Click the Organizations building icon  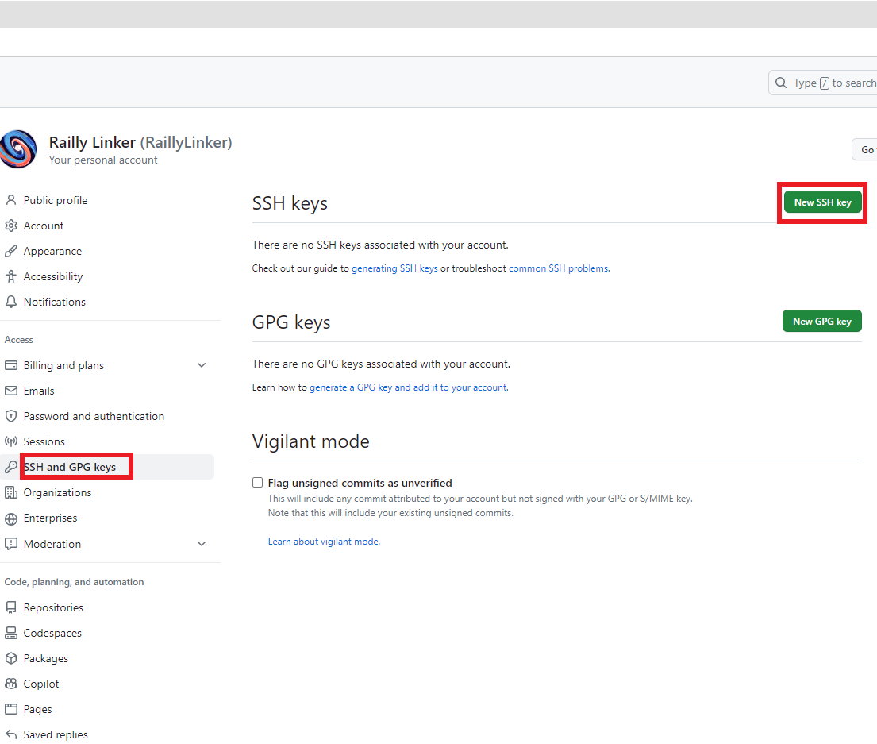point(11,492)
